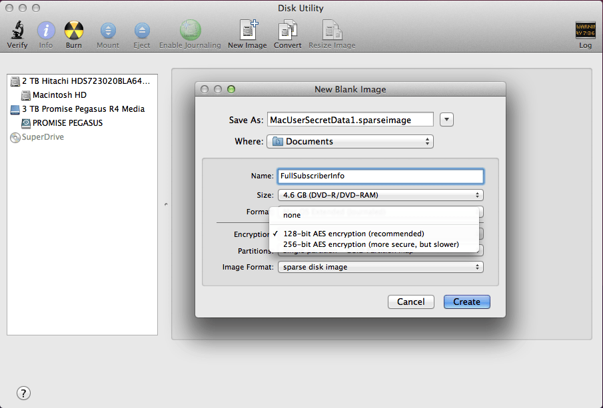Click the Mount toolbar icon

tap(107, 30)
